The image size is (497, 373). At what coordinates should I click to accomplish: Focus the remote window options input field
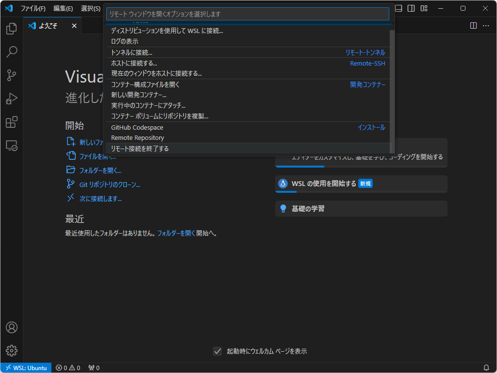[248, 14]
